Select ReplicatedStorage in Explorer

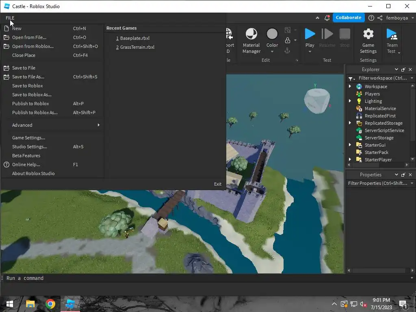point(383,123)
